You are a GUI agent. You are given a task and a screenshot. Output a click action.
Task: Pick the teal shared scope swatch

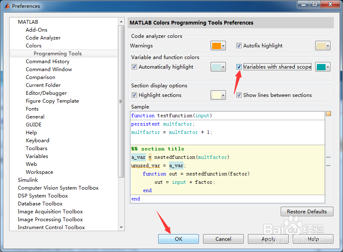click(x=321, y=67)
